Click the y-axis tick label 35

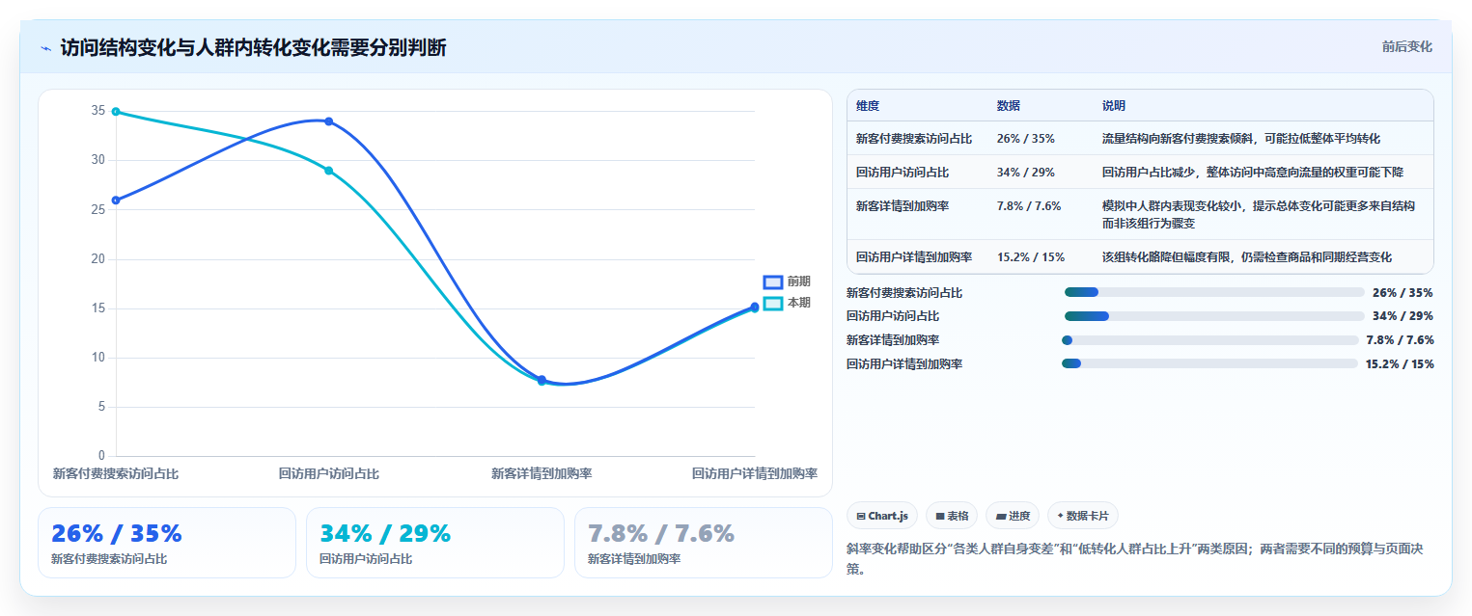(x=98, y=111)
